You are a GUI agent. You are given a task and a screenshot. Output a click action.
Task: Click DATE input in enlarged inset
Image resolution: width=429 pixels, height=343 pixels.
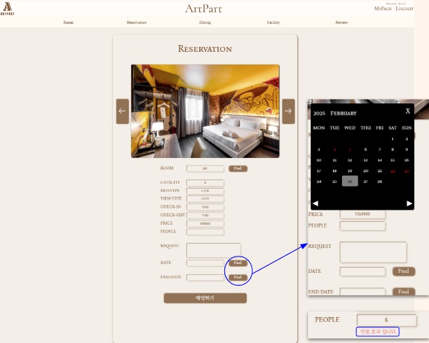tap(362, 272)
